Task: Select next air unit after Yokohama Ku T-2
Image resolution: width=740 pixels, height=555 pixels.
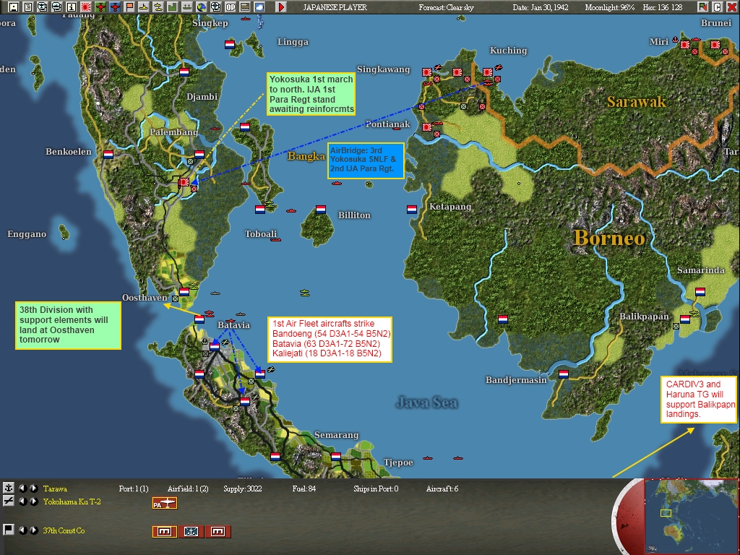Action: point(33,502)
